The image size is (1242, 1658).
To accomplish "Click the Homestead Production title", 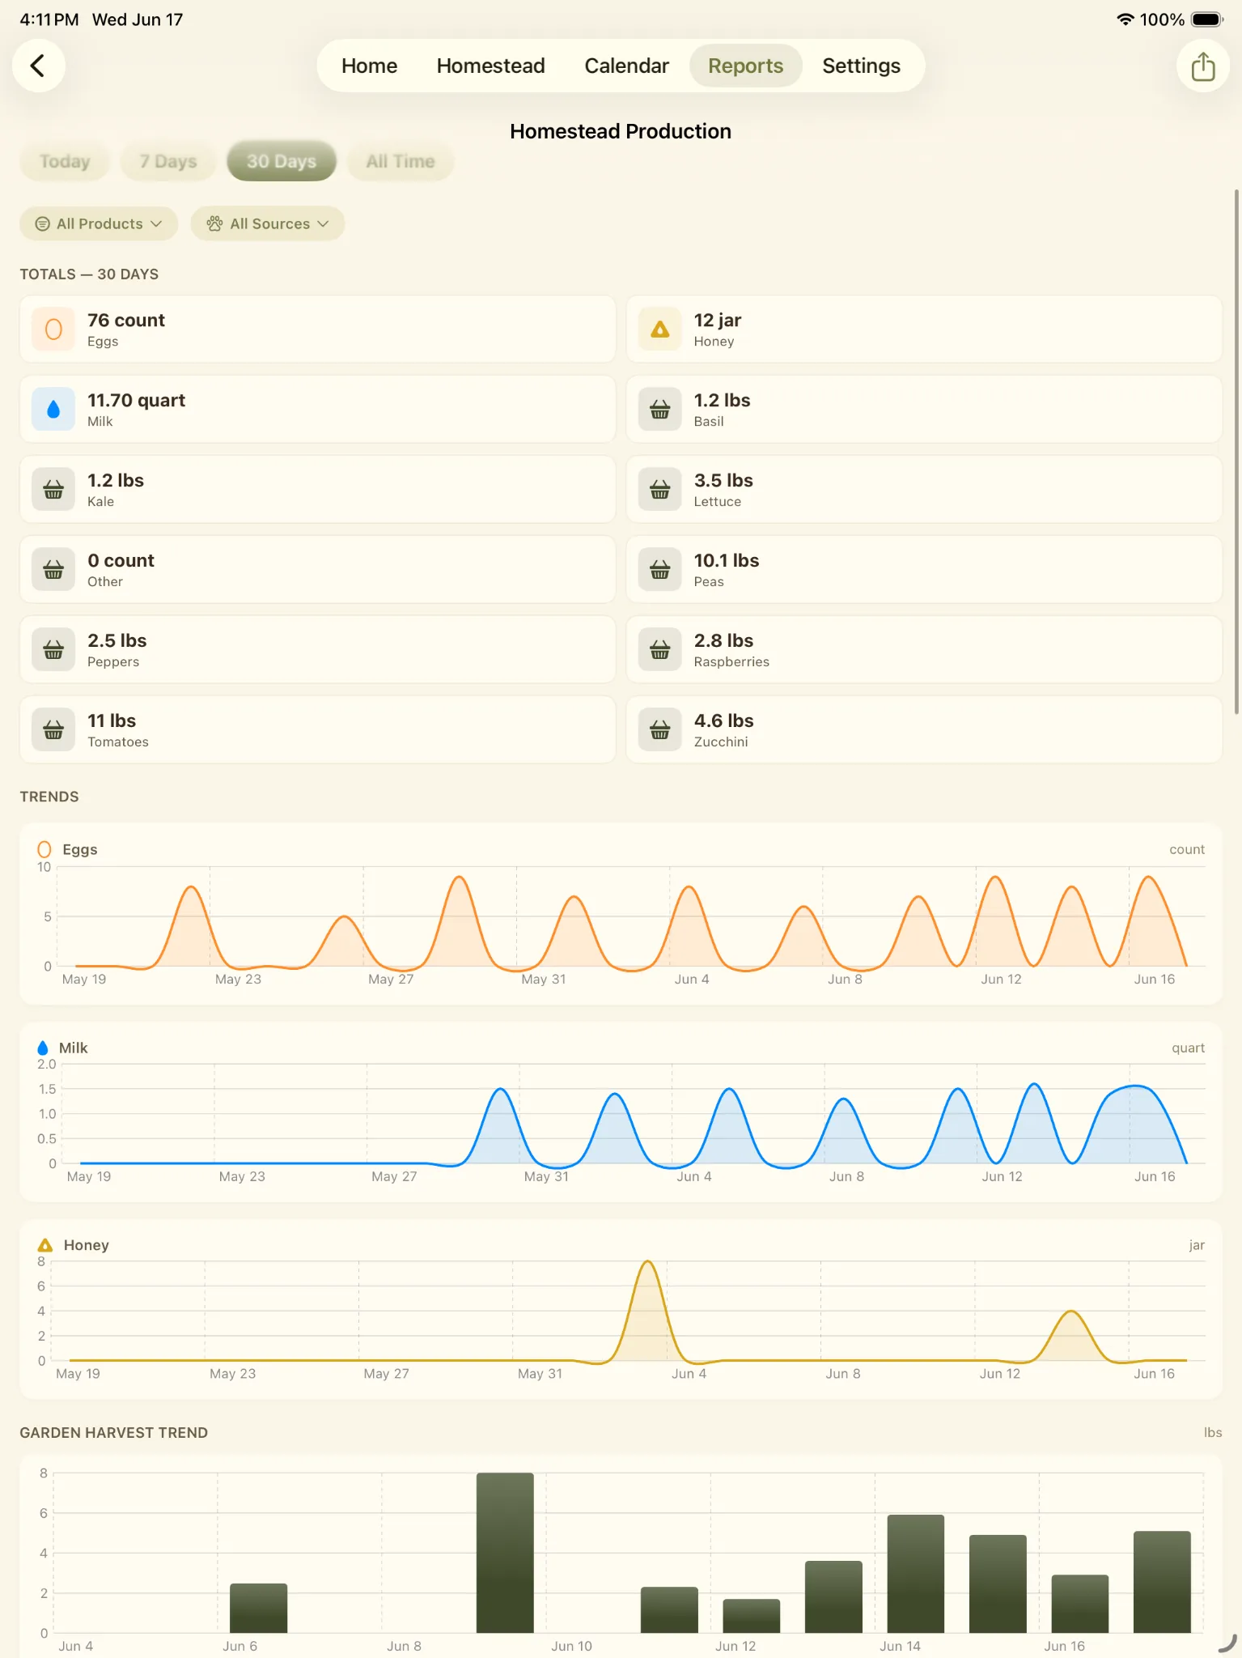I will 621,131.
